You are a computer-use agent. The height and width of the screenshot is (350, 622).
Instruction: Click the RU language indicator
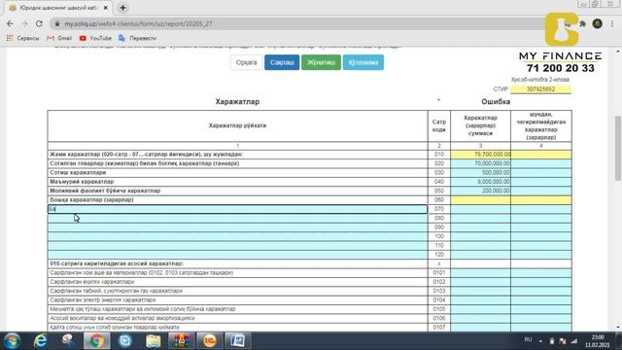coord(528,340)
